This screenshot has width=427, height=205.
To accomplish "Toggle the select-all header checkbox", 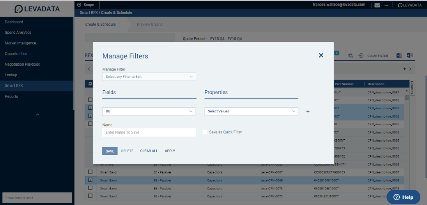I will click(90, 84).
